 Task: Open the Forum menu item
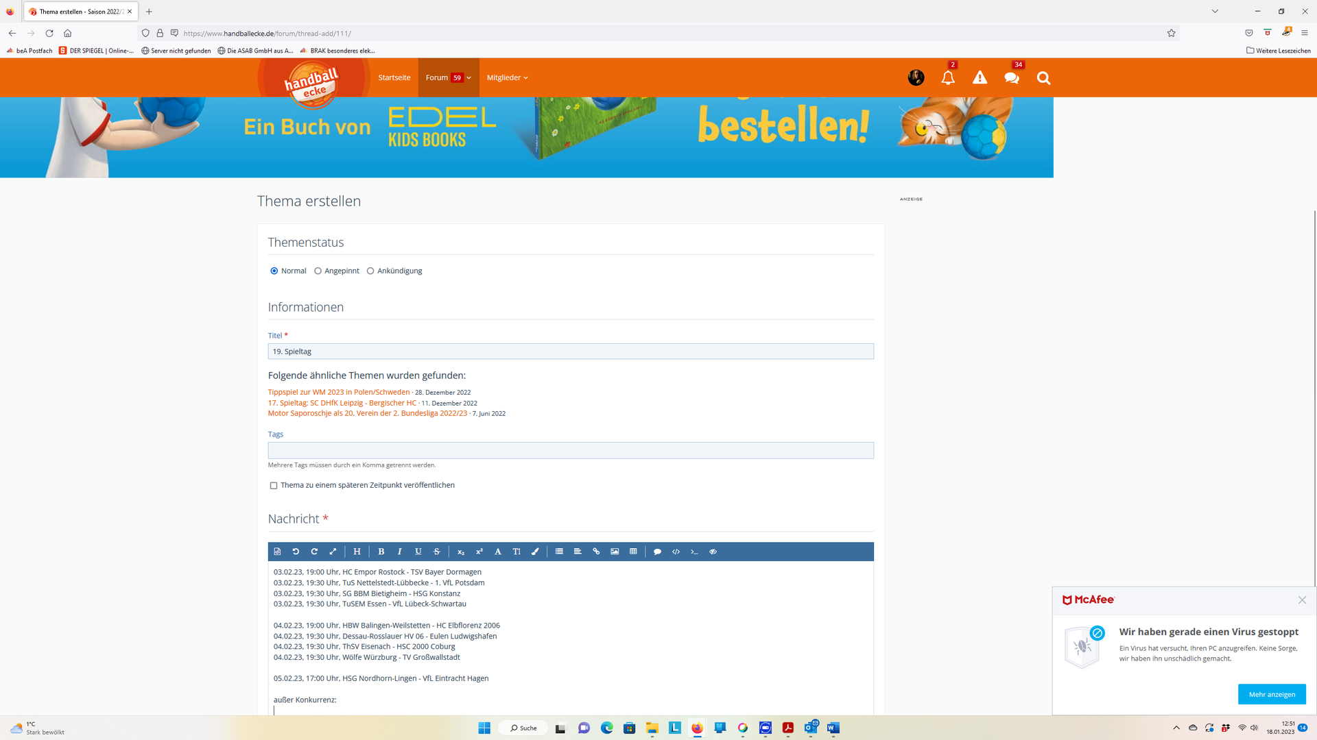tap(437, 78)
